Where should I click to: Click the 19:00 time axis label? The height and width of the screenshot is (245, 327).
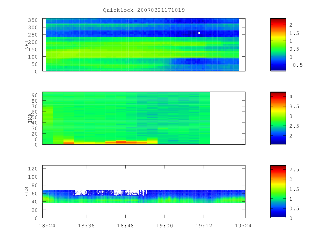(165, 226)
